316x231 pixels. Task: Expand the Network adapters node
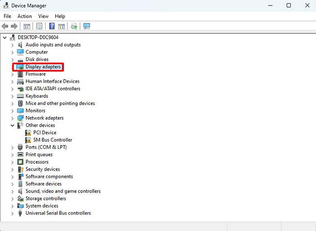[13, 118]
